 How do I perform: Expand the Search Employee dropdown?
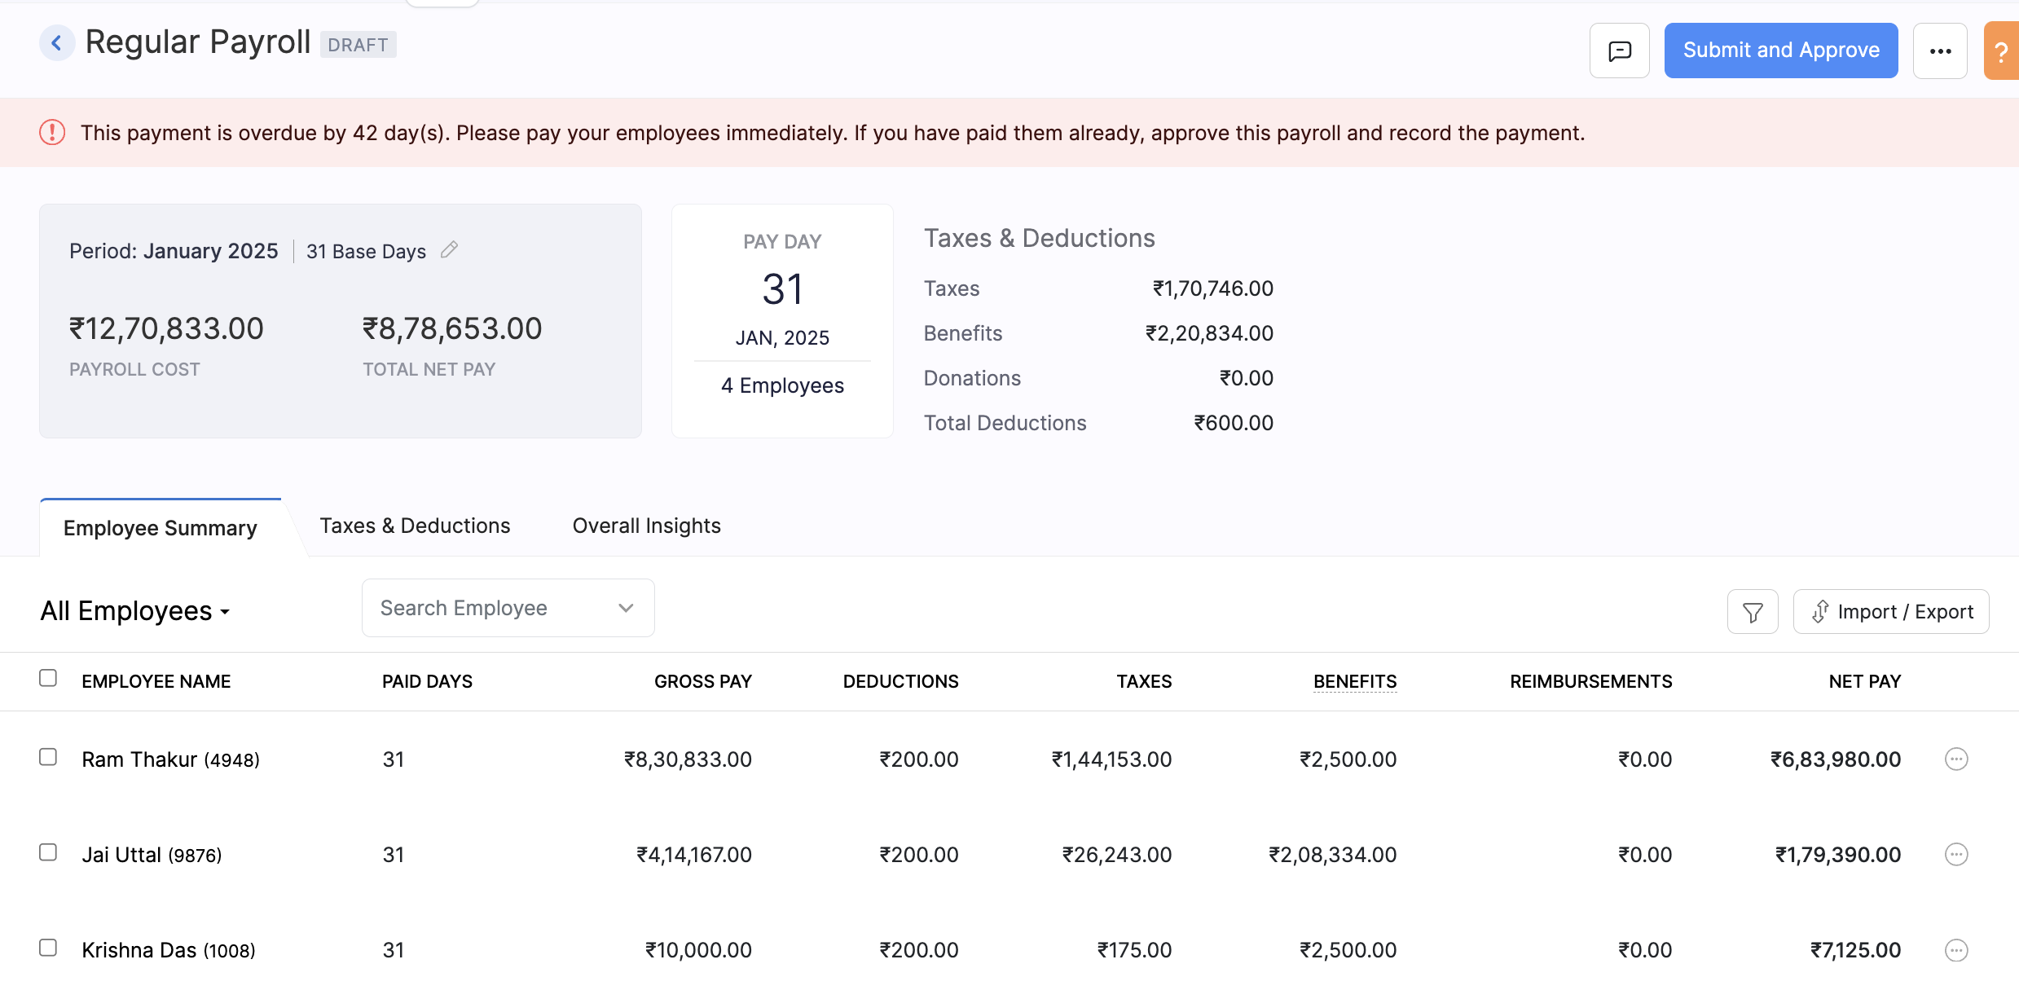pyautogui.click(x=625, y=607)
